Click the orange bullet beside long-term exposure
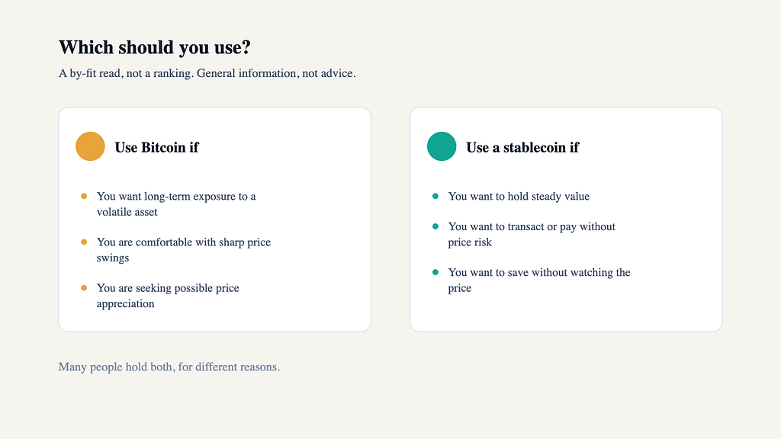This screenshot has width=781, height=439. [84, 196]
